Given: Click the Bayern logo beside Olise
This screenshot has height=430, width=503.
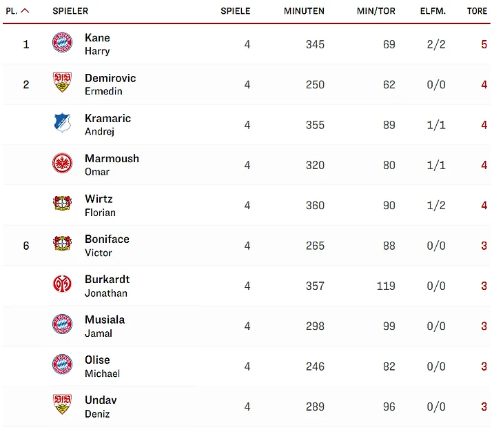Looking at the screenshot, I should [x=62, y=364].
